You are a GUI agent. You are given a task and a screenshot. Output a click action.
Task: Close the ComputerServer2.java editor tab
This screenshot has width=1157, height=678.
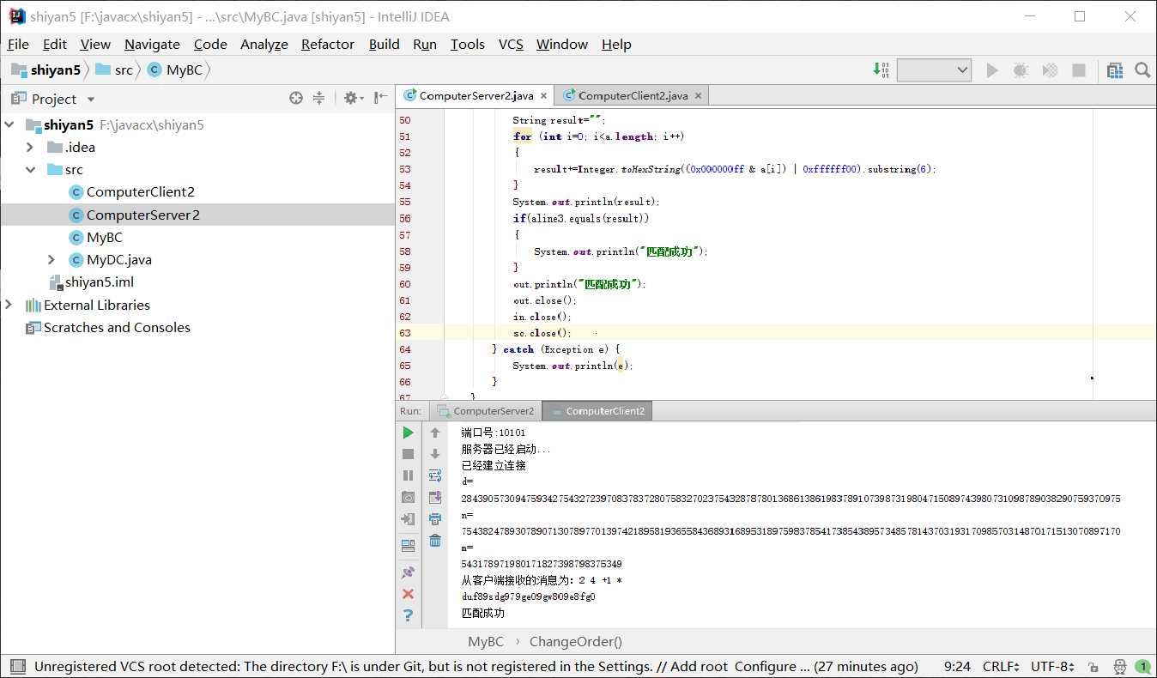(x=542, y=96)
